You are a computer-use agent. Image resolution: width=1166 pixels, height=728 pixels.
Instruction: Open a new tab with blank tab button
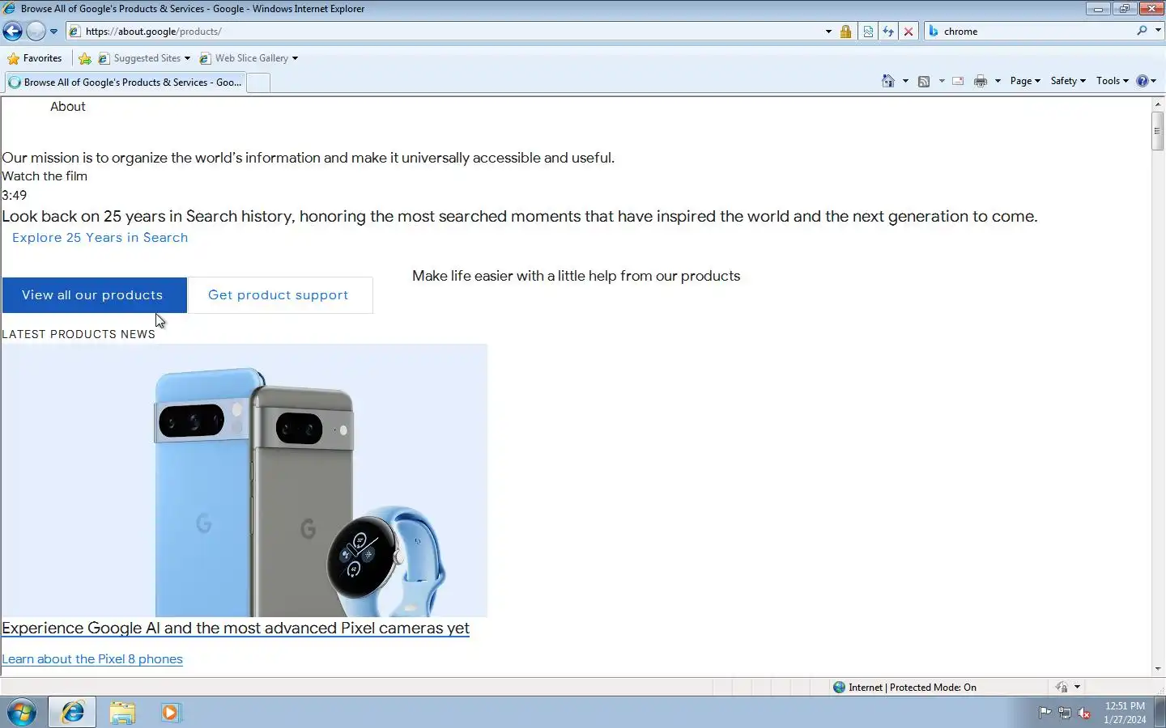pos(258,83)
